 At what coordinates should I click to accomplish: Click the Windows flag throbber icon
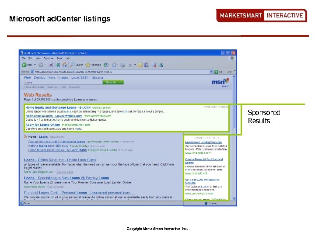232,58
